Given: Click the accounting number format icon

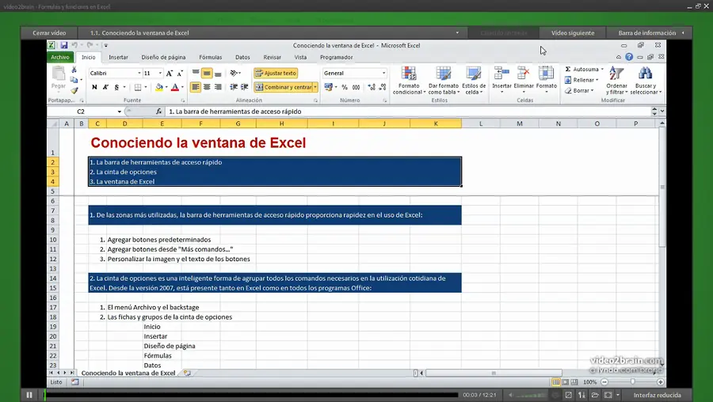Looking at the screenshot, I should tap(328, 87).
